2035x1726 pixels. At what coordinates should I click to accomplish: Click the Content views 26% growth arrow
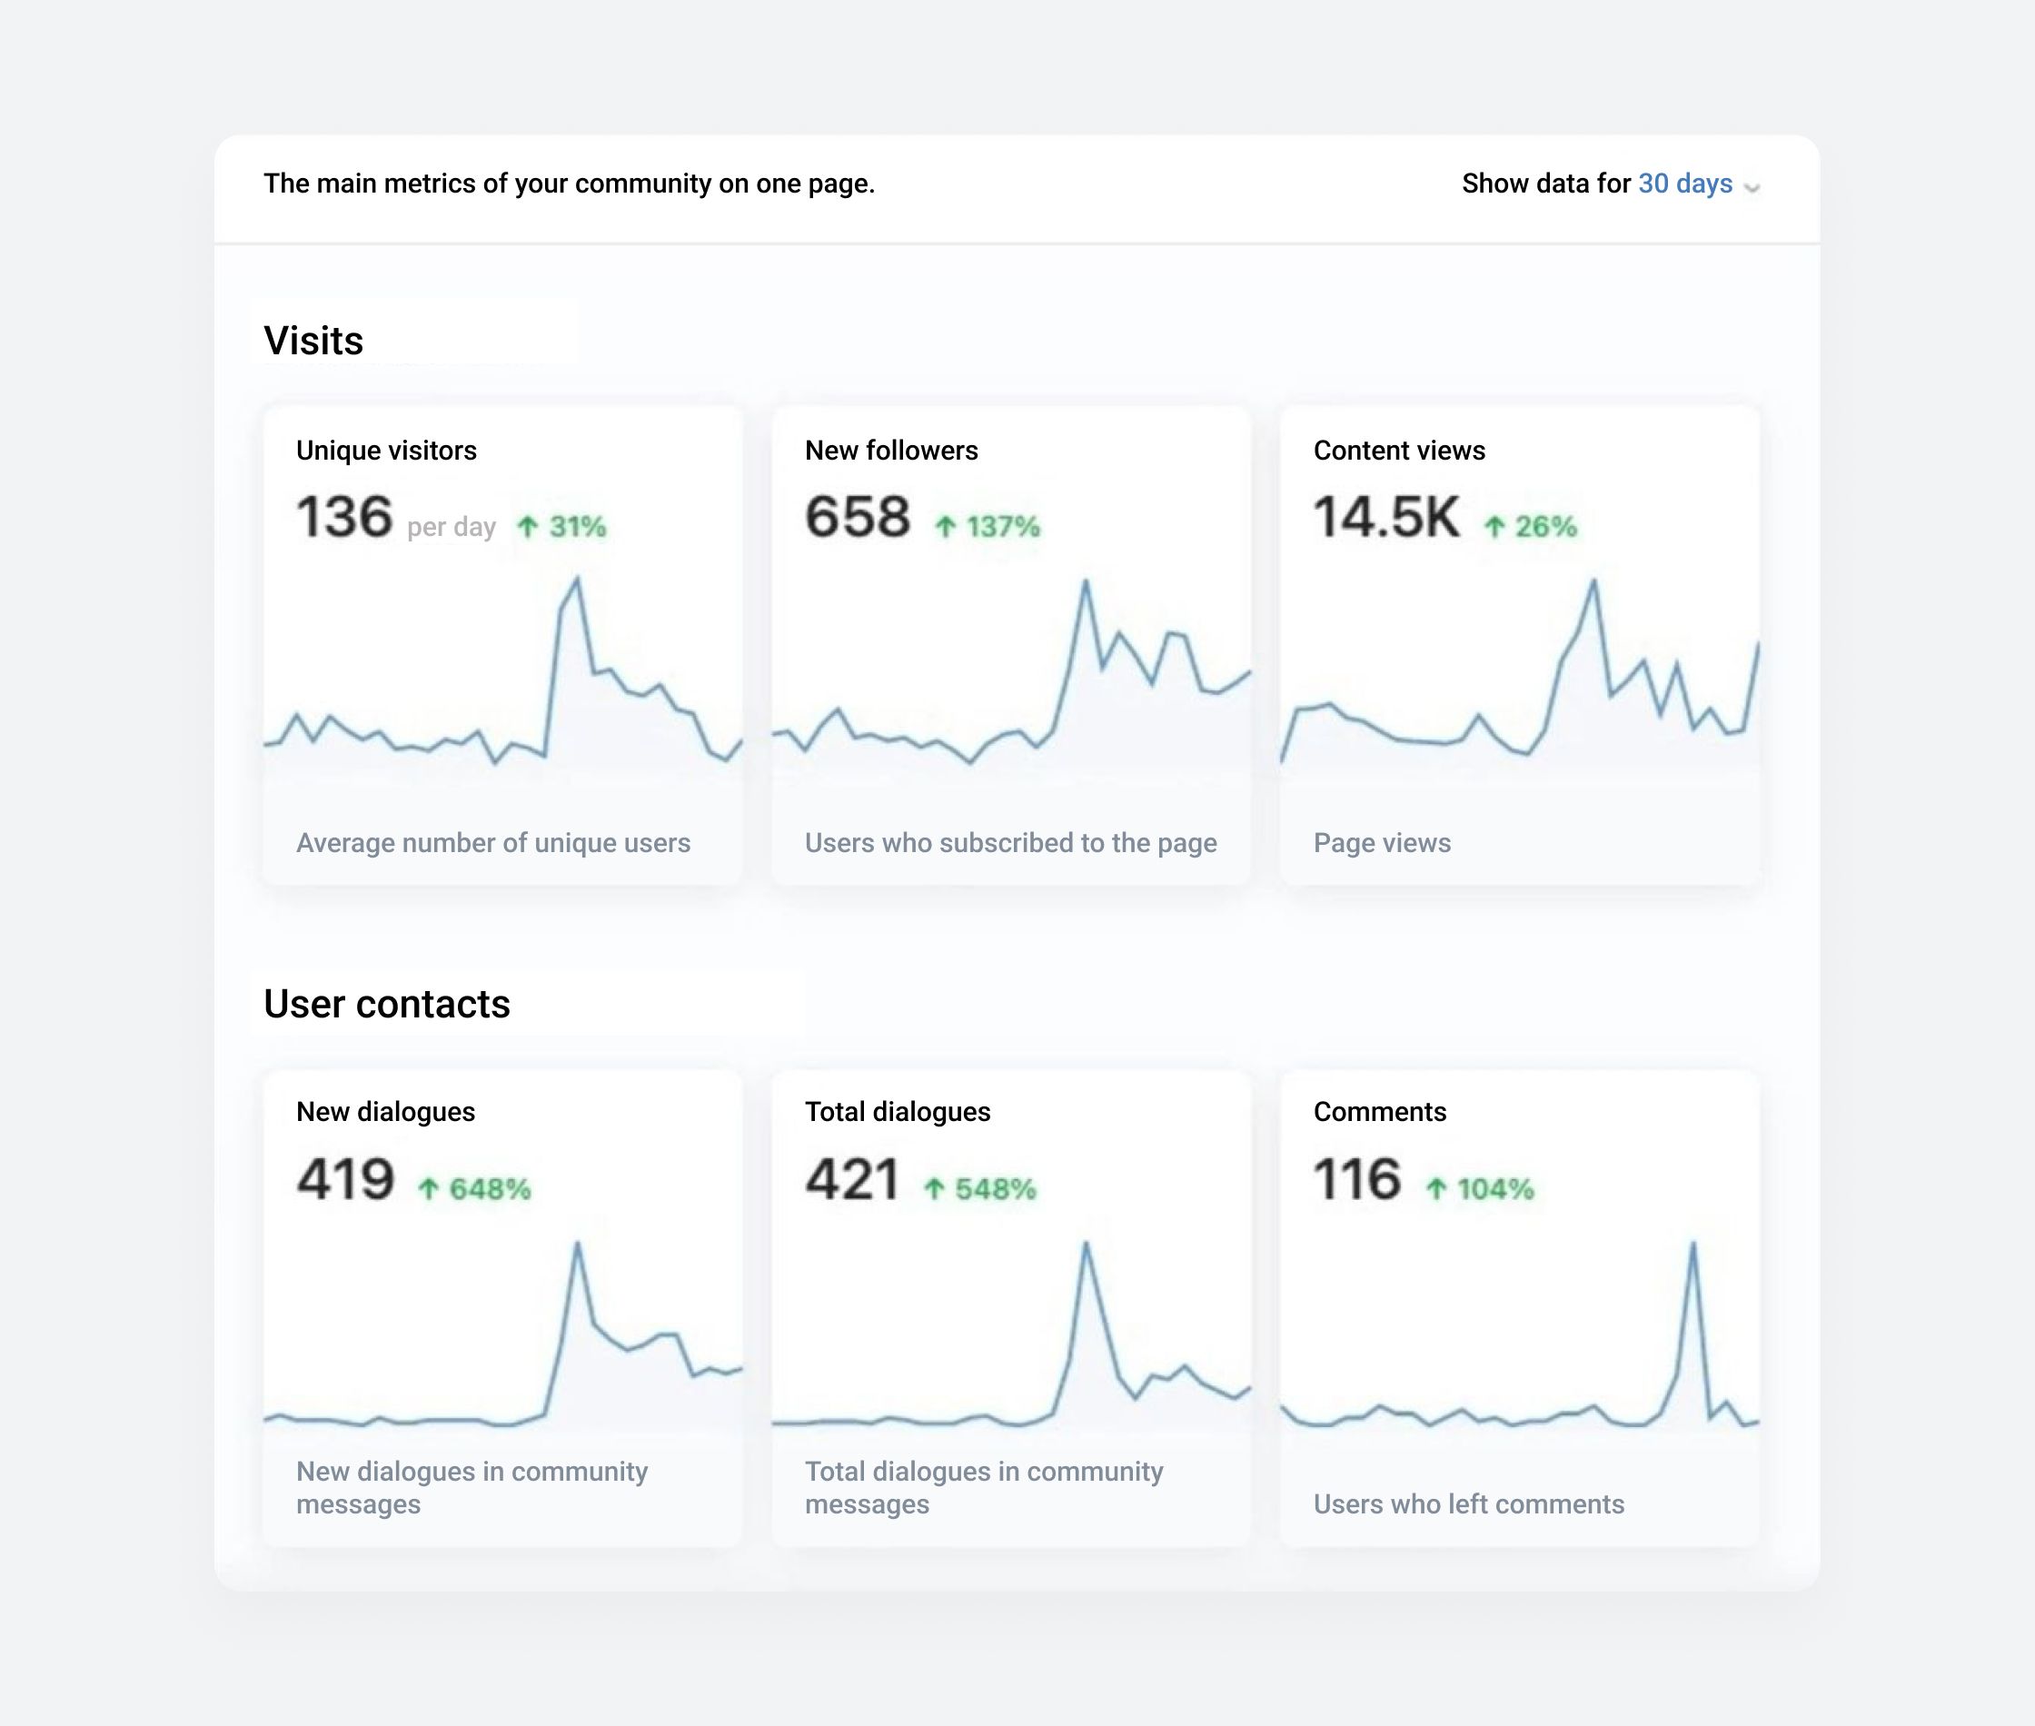(1494, 528)
